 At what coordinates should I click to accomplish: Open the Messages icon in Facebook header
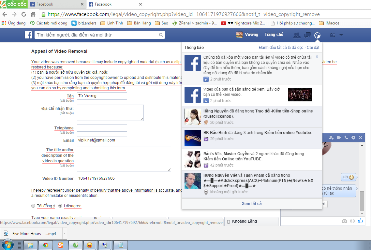coord(307,35)
